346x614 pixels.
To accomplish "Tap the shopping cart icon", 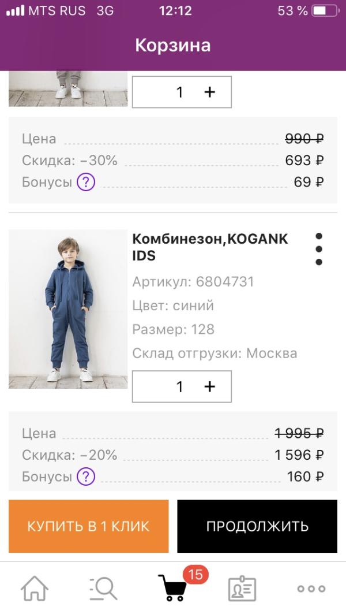I will pos(172,589).
